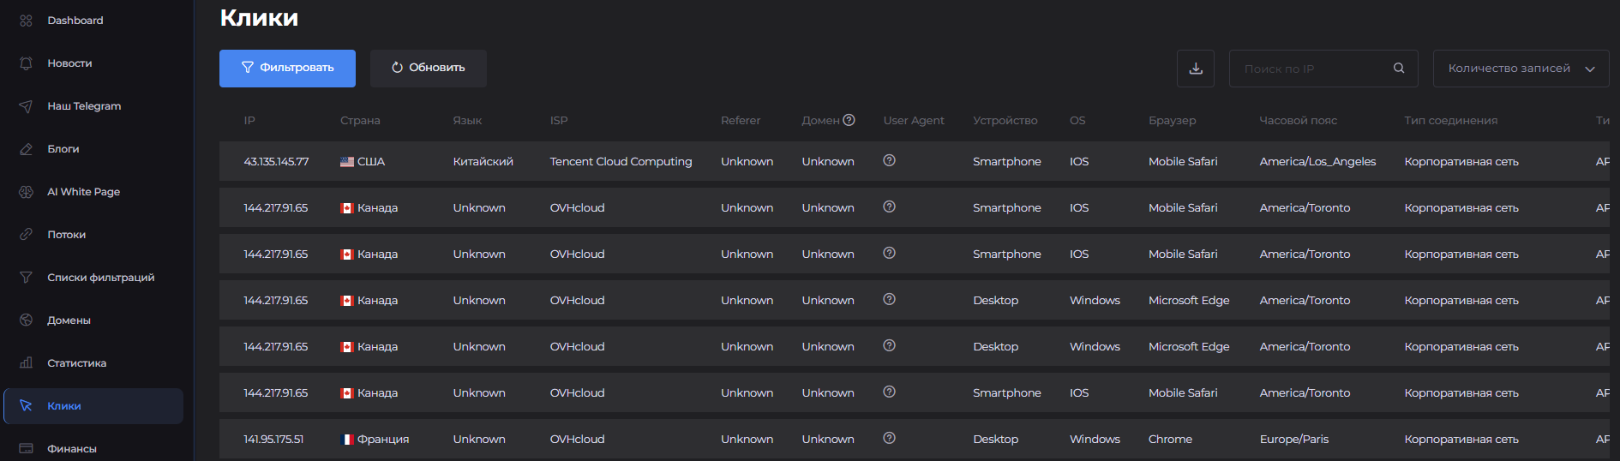Click the Фильтровать button

click(x=287, y=69)
